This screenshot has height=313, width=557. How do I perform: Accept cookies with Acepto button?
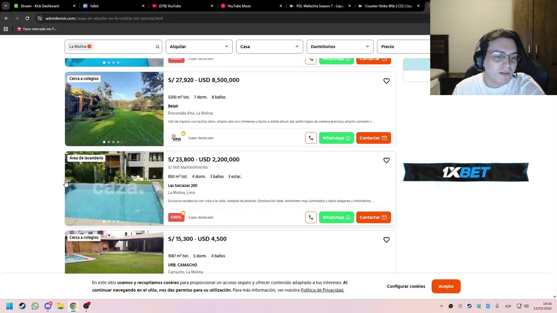tap(446, 286)
